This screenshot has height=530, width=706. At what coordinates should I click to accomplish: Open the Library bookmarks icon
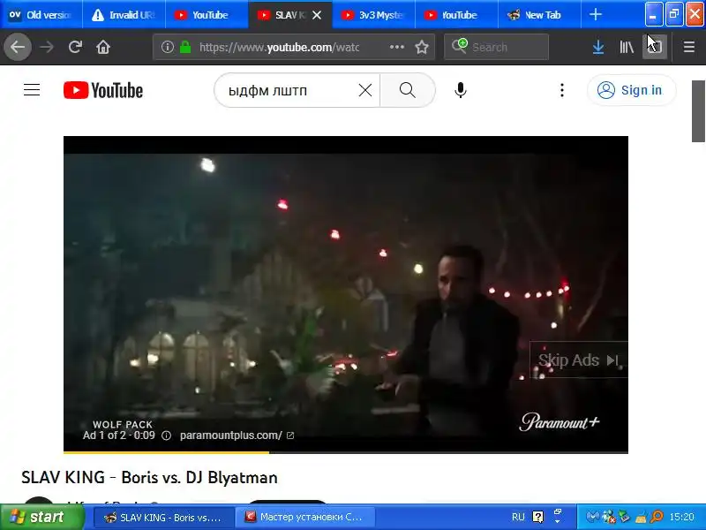coord(627,47)
